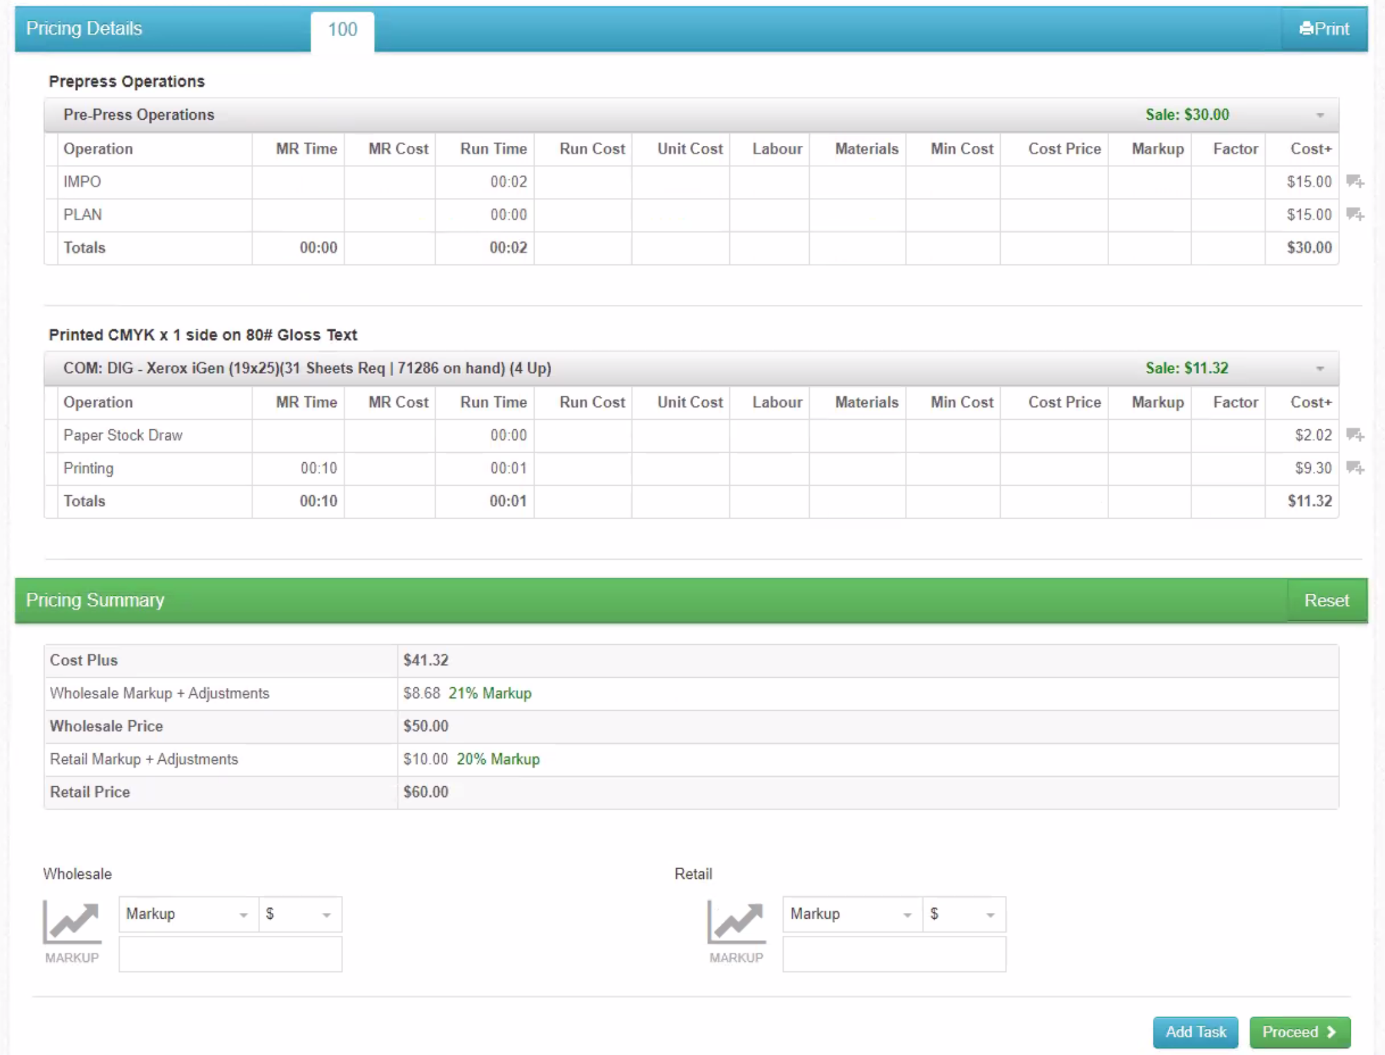Screen dimensions: 1385x1055
Task: Click the Add Task button
Action: pos(1195,1032)
